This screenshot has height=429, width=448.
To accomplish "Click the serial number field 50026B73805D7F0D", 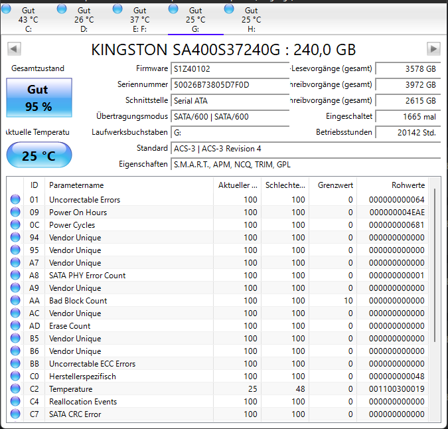I will [x=230, y=85].
